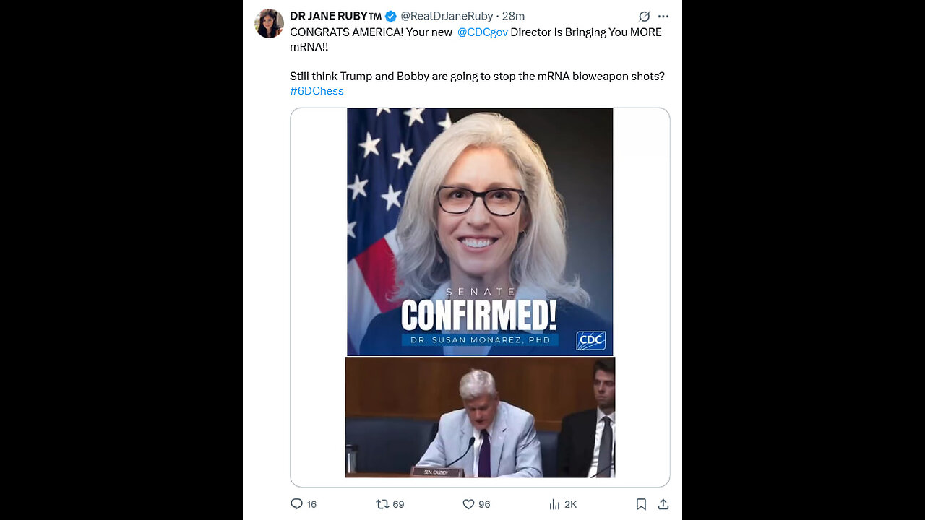Click the repost arrows icon
The width and height of the screenshot is (925, 520).
pyautogui.click(x=382, y=504)
